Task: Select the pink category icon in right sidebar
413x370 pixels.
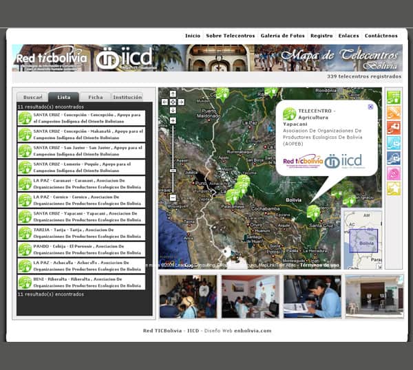Action: [x=394, y=173]
